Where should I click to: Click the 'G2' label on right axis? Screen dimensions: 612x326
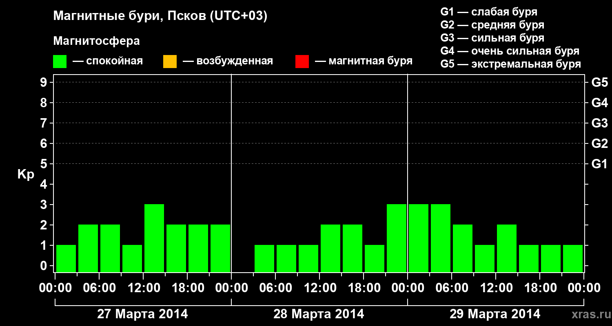click(599, 143)
